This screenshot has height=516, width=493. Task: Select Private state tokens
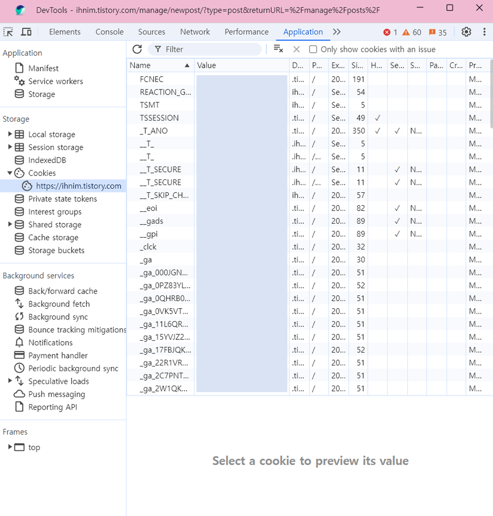point(62,199)
